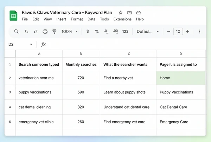Click the font size field showing 10
Viewport: 211px width, 142px height.
178,32
